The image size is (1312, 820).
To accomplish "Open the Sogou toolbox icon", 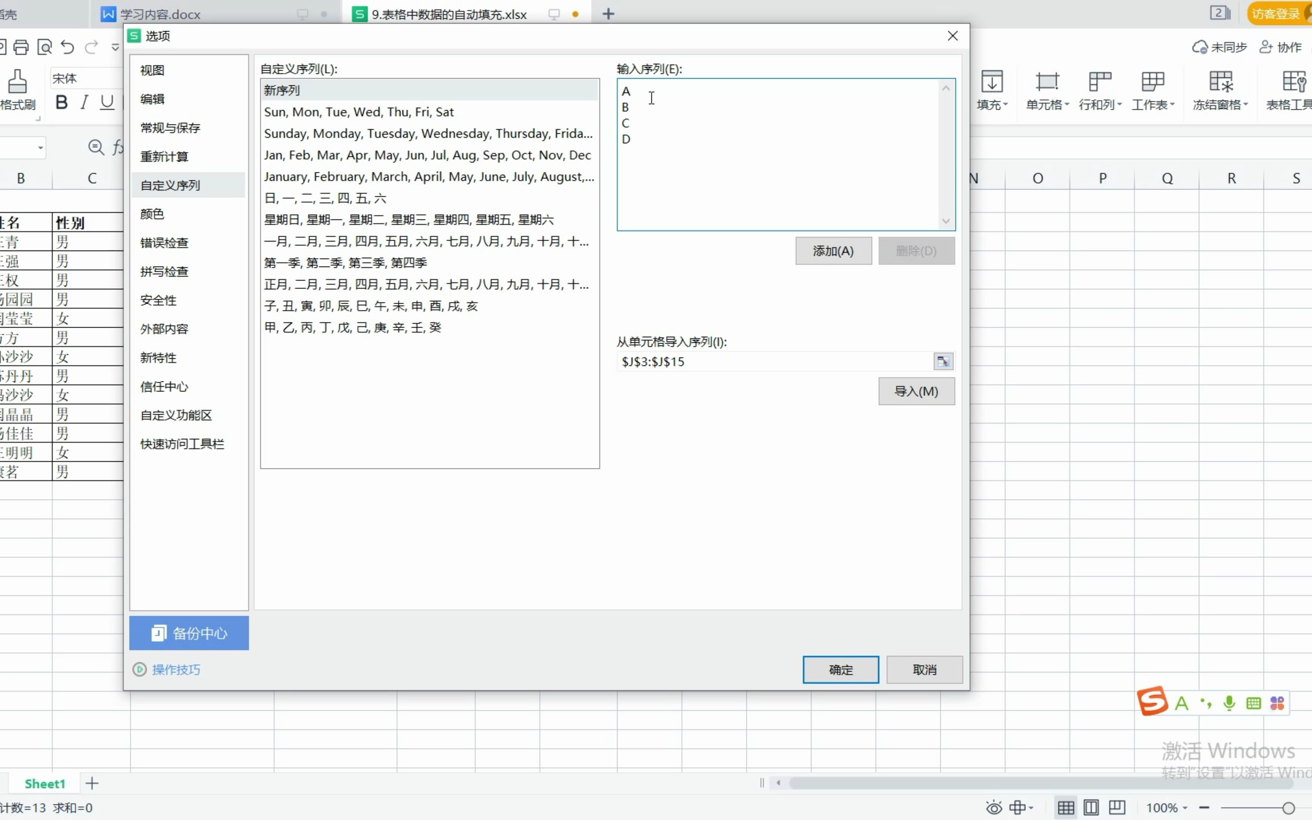I will [1277, 703].
